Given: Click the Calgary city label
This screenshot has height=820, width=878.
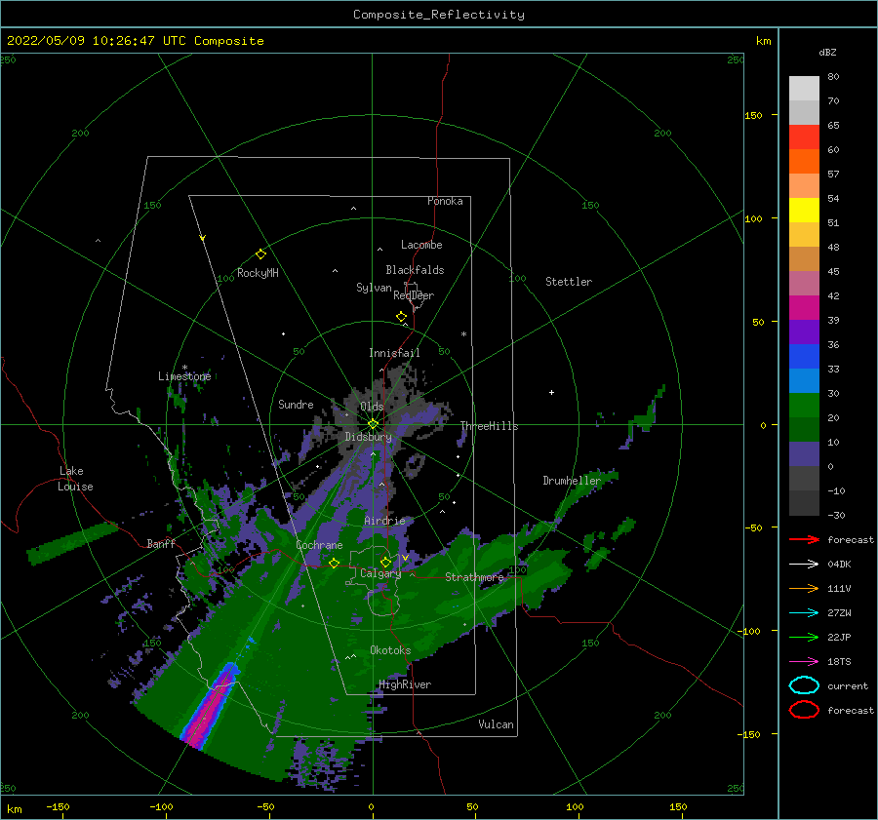Looking at the screenshot, I should pos(380,573).
